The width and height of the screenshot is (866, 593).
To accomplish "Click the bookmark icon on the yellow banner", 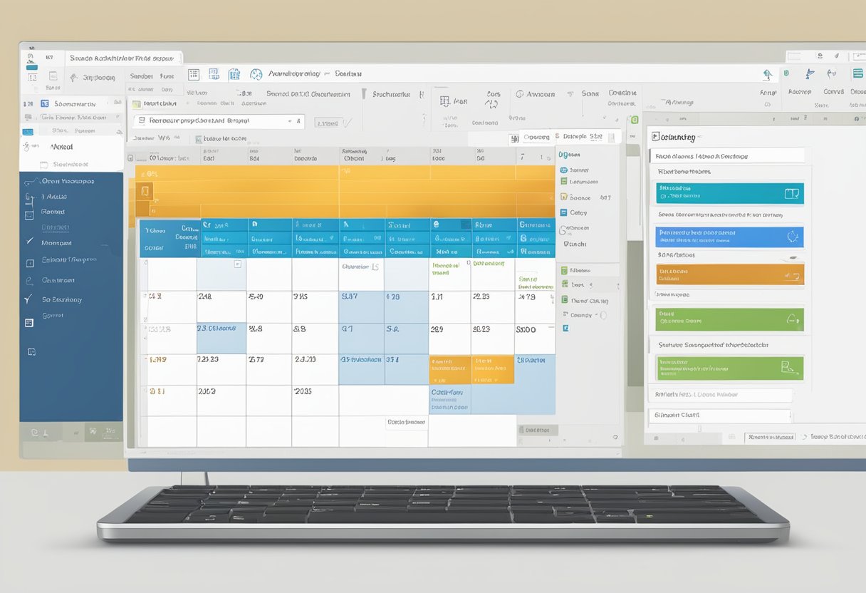I will 145,191.
